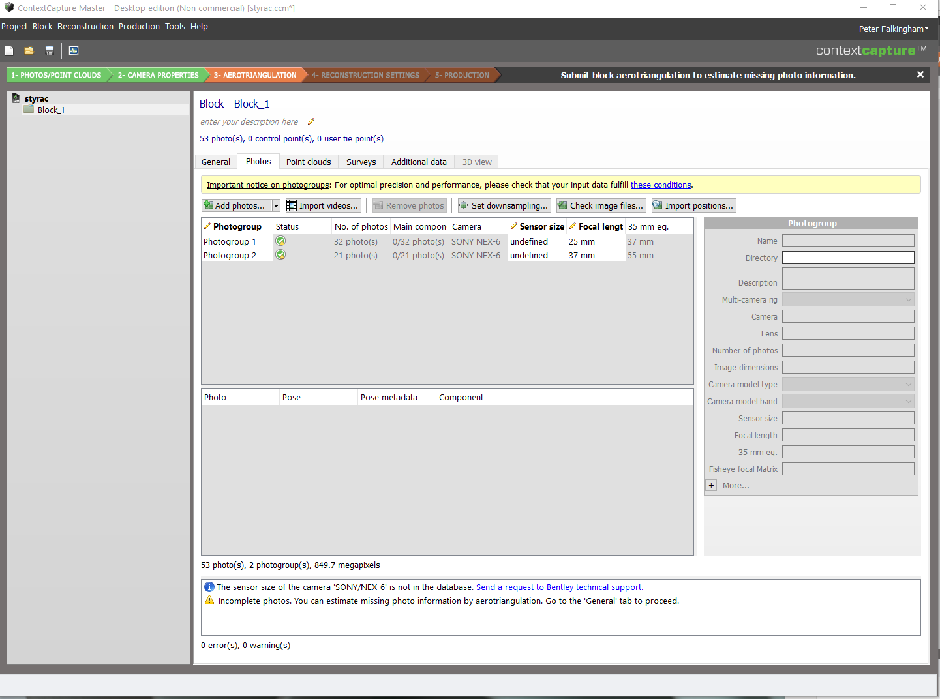Viewport: 940px width, 699px height.
Task: Click the pencil icon to edit description
Action: (311, 121)
